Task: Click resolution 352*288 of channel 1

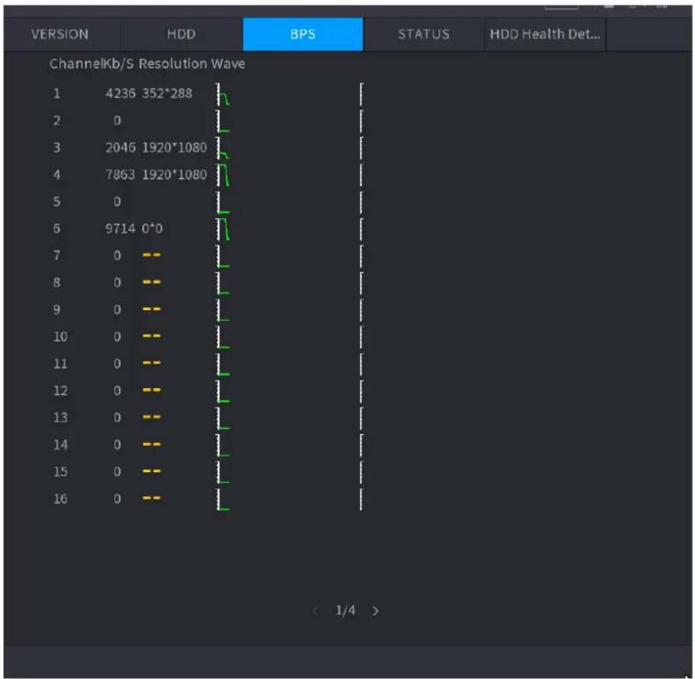Action: 167,93
